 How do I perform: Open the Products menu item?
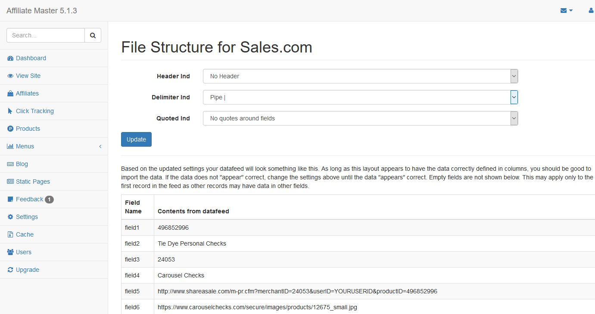pos(28,129)
